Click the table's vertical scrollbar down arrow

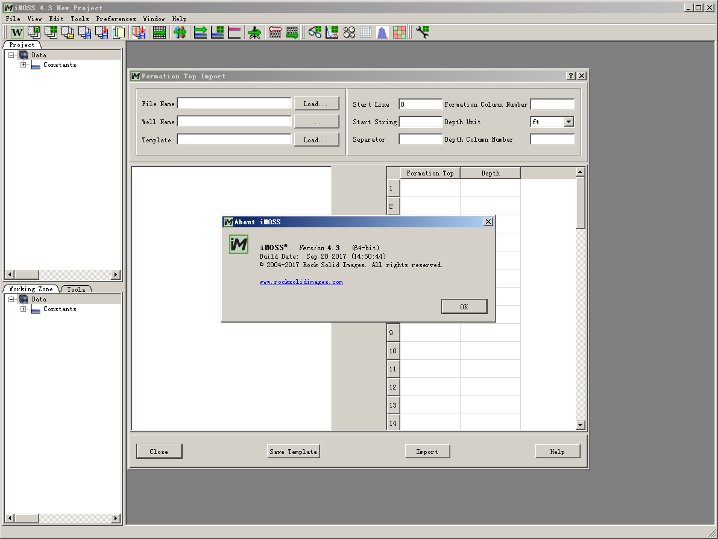pyautogui.click(x=580, y=425)
